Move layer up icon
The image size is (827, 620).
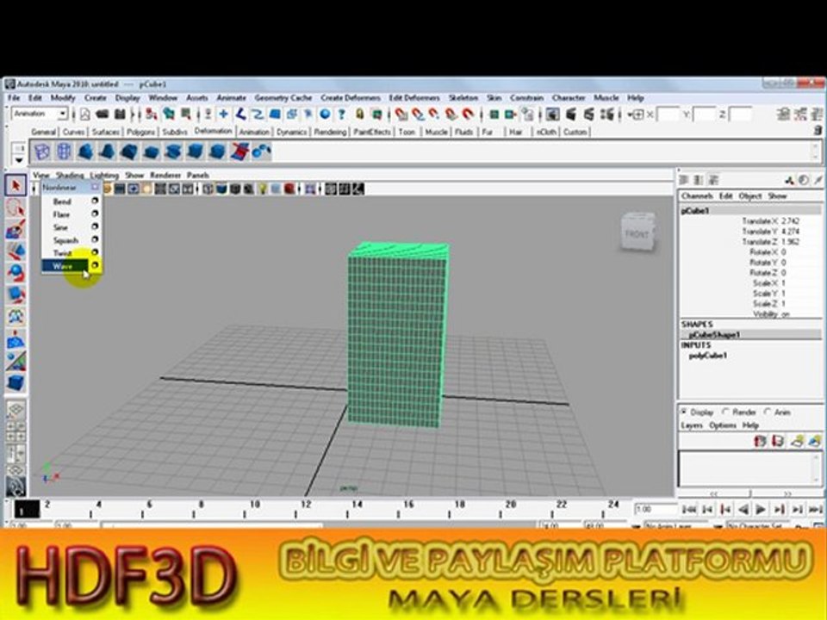point(760,441)
